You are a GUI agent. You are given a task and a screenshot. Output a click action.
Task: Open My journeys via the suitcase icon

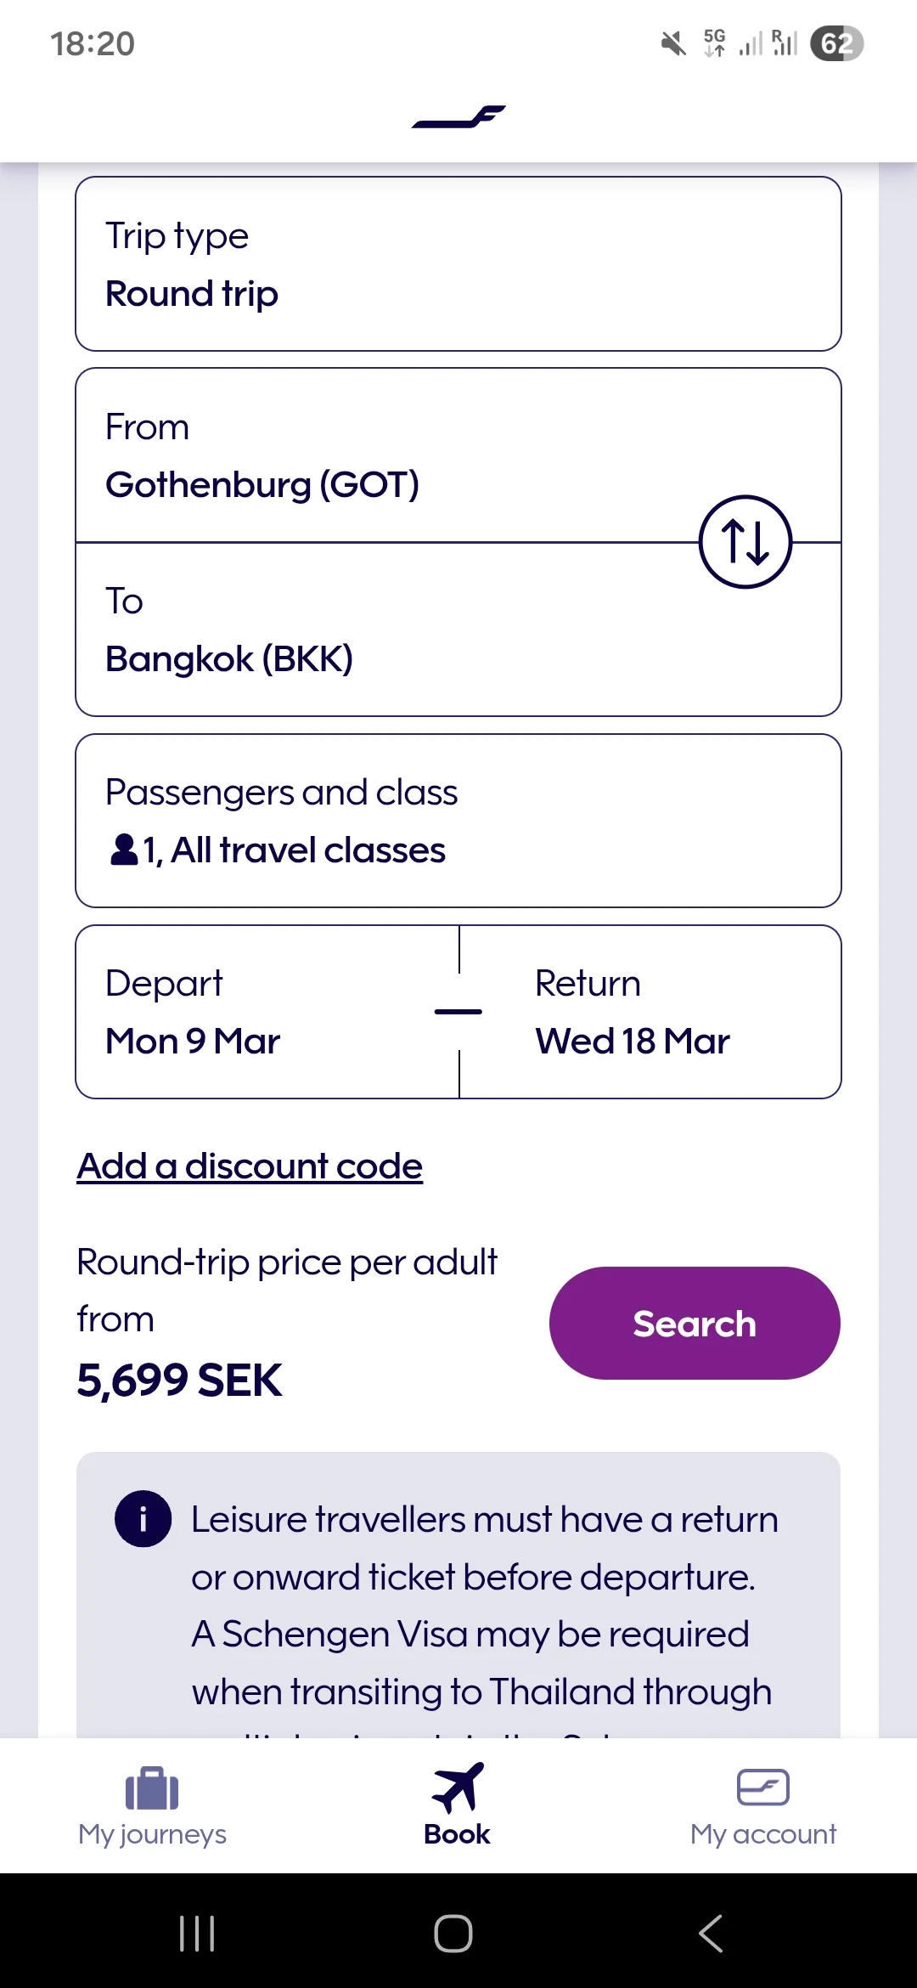click(x=151, y=1788)
